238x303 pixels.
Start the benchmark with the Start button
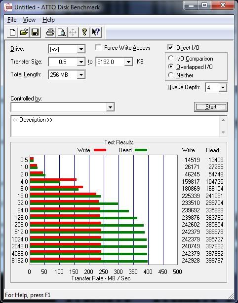[211, 107]
